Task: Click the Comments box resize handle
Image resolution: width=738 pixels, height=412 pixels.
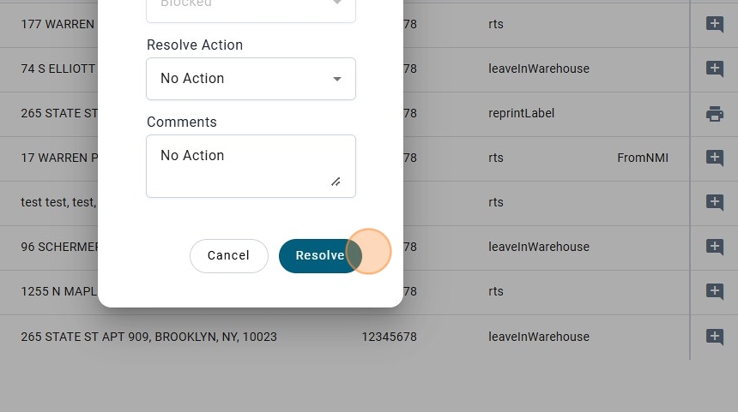Action: click(336, 182)
